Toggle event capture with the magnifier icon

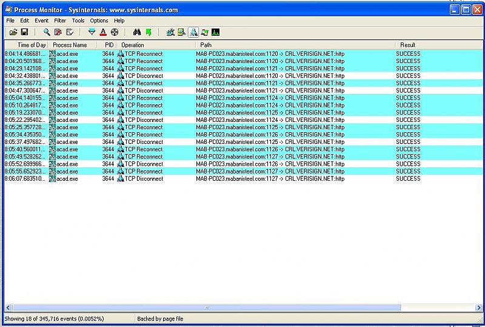(47, 32)
